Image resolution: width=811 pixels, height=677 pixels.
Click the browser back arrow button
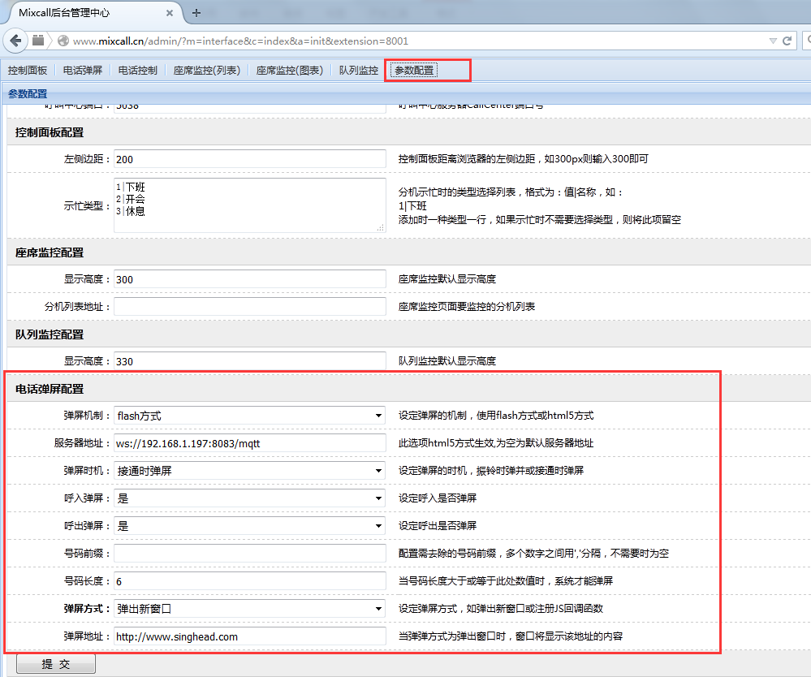[16, 41]
